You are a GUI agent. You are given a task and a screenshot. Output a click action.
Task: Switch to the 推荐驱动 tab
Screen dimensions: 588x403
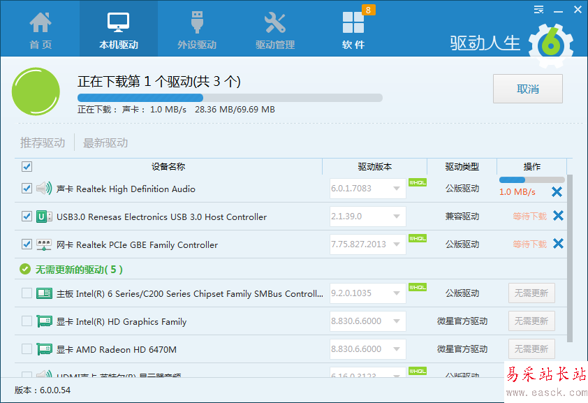[43, 142]
